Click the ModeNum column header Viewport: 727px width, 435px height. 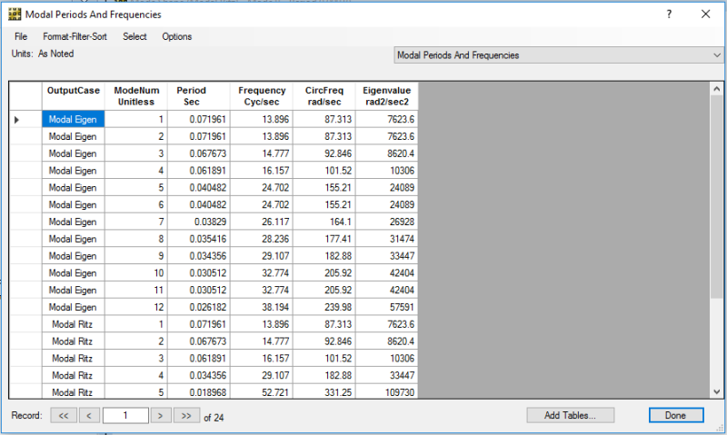pos(136,96)
